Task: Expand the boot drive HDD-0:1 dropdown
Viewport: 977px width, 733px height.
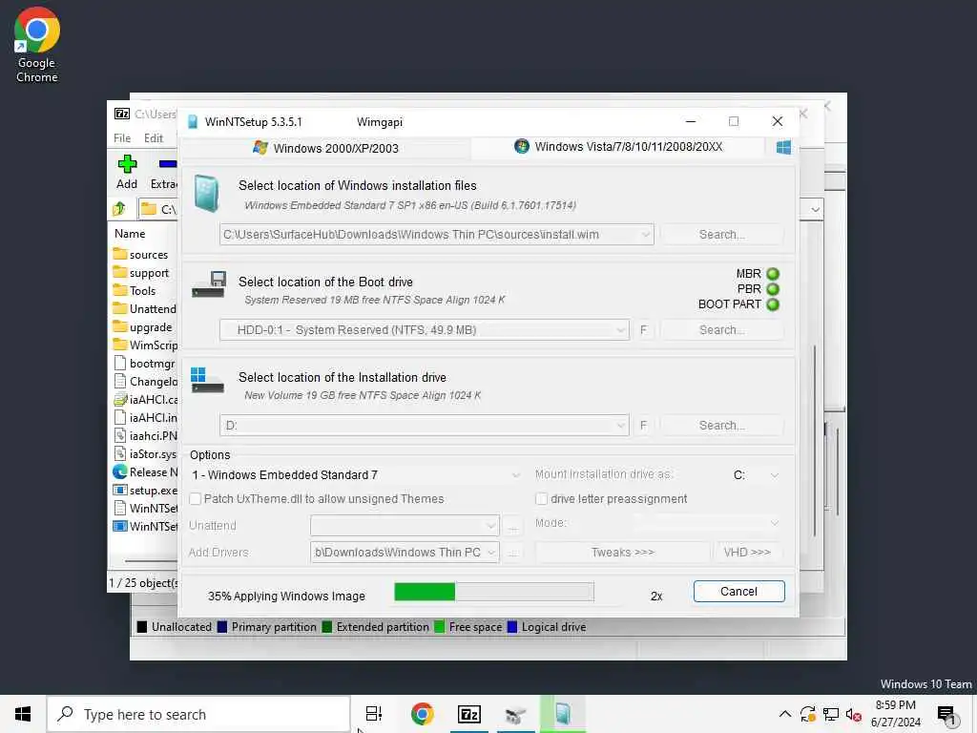Action: coord(620,330)
